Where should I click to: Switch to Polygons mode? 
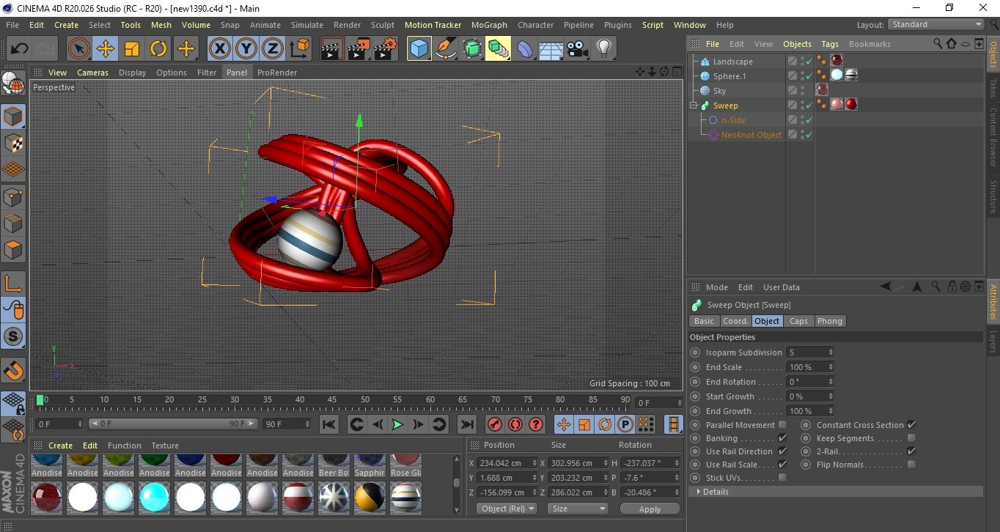coord(13,250)
